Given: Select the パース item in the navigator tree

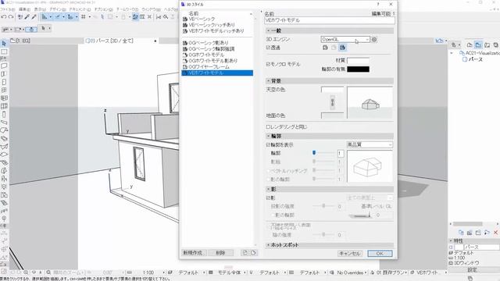Looking at the screenshot, I should [x=475, y=59].
